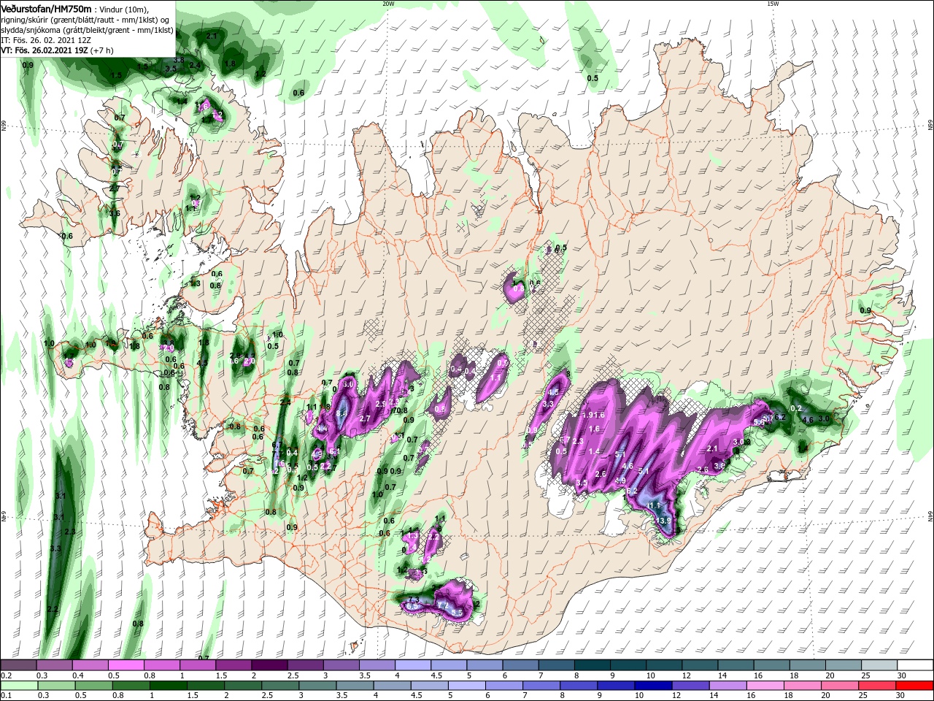This screenshot has width=934, height=701.
Task: Pick the slate snow swatch between 7 and 8
Action: tap(557, 666)
